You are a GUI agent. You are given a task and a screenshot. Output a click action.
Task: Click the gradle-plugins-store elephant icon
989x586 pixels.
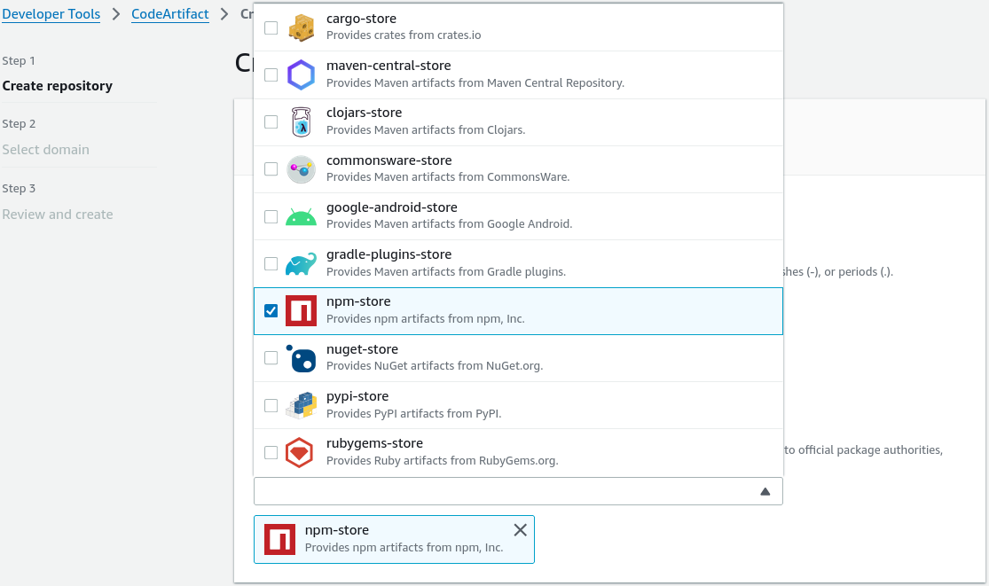point(301,264)
